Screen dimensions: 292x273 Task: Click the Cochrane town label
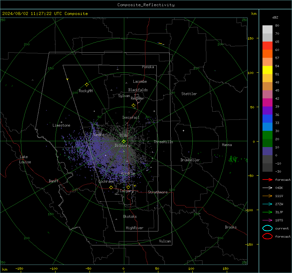106,181
